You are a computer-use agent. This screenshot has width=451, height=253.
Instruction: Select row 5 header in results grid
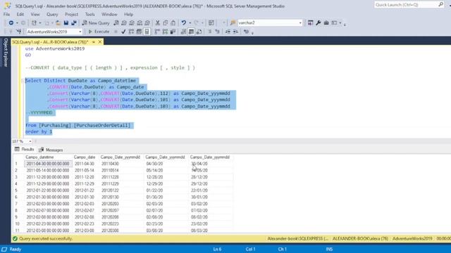pyautogui.click(x=17, y=190)
